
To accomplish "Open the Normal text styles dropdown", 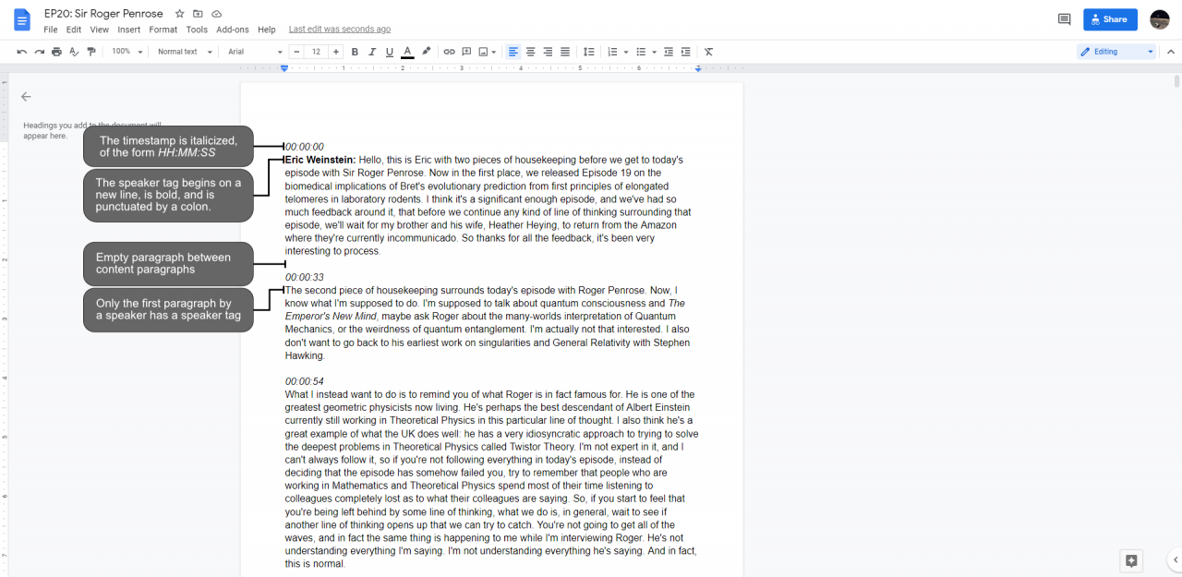I will pyautogui.click(x=182, y=52).
